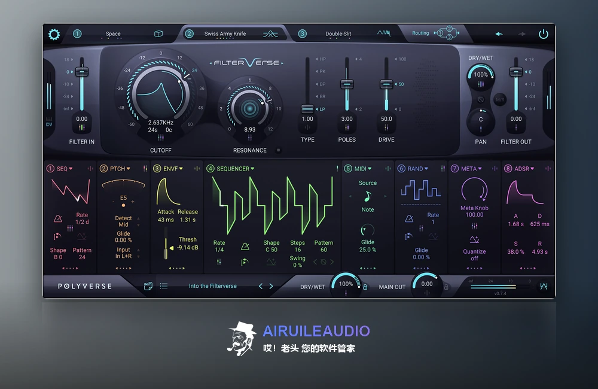Toggle the M/S button
Image resolution: width=598 pixels, height=389 pixels.
pos(499,99)
